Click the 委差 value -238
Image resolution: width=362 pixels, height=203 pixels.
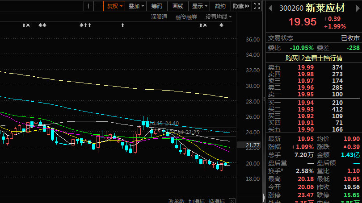click(353, 48)
